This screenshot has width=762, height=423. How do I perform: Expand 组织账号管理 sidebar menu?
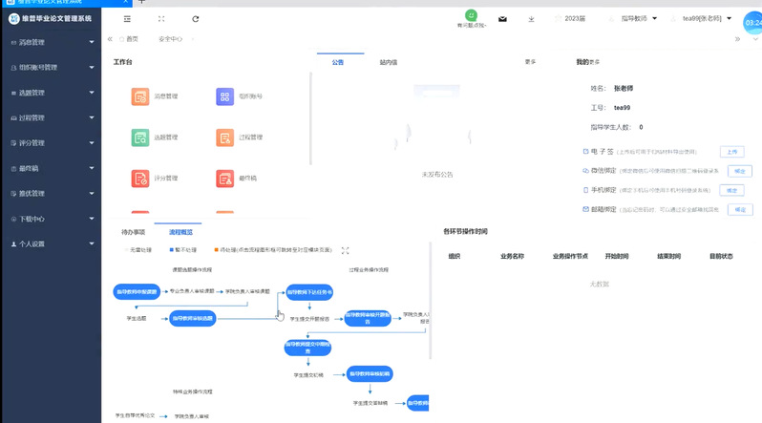click(51, 68)
